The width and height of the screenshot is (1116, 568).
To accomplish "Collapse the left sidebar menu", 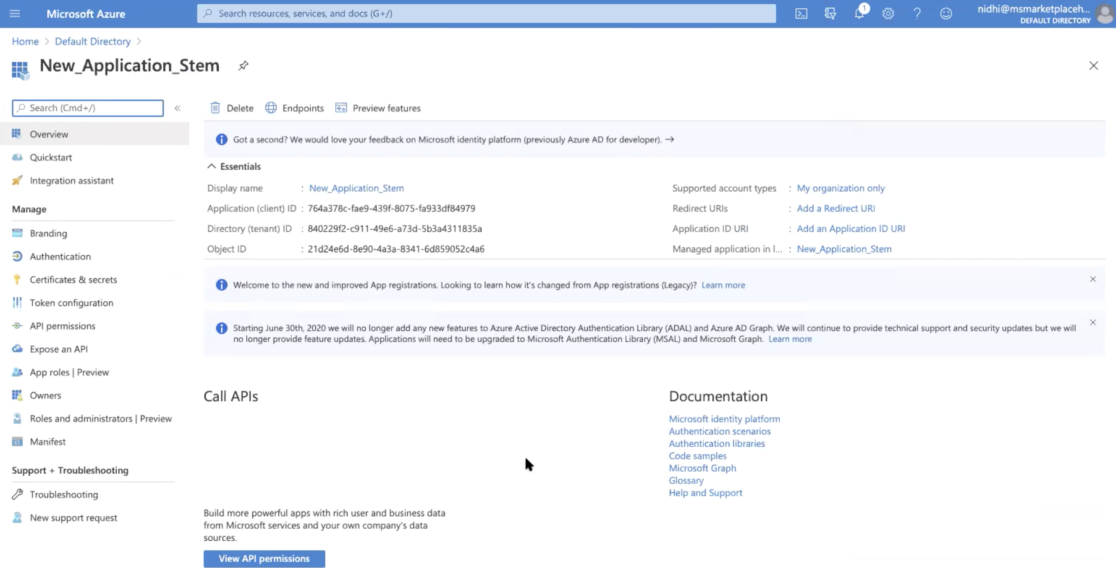I will (177, 108).
